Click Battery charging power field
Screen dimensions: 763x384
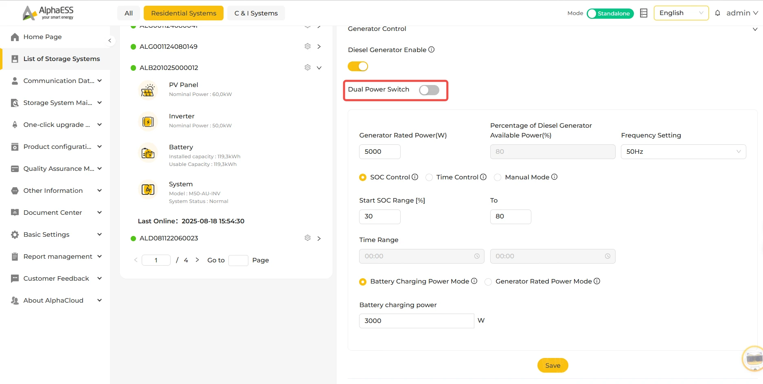click(x=417, y=321)
